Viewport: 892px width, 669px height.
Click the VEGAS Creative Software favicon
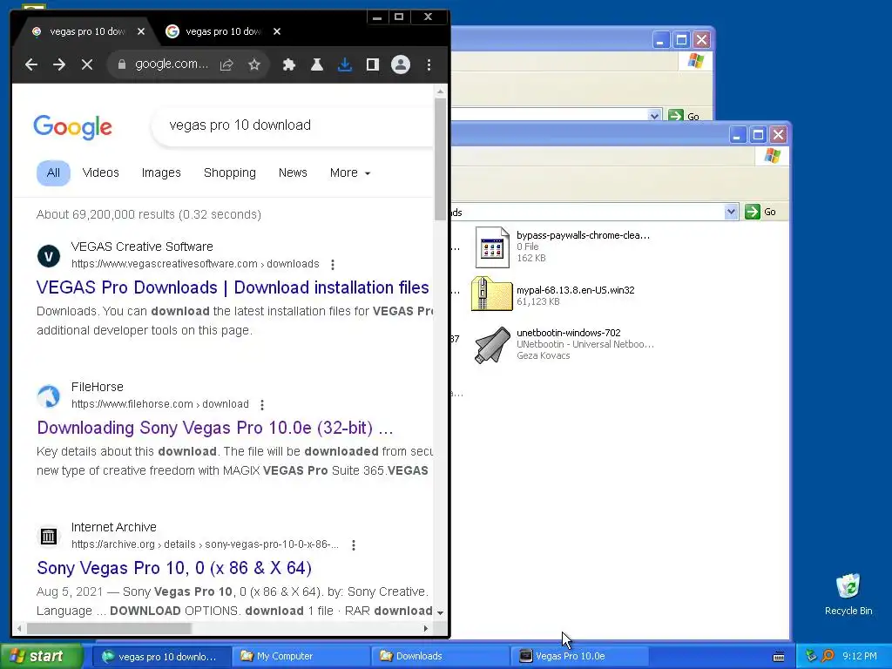click(49, 256)
